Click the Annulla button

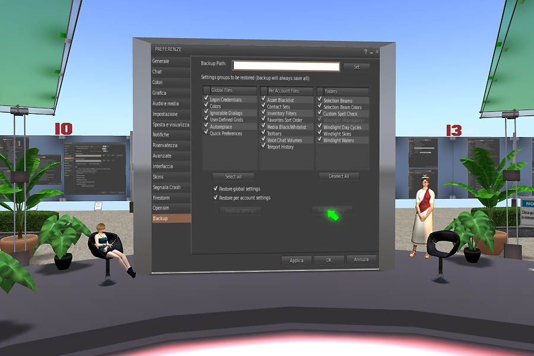[x=361, y=260]
